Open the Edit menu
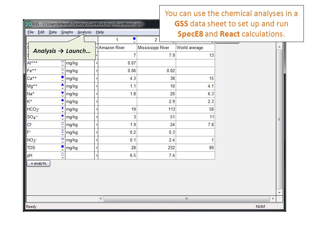Screen dimensions: 309x231 click(41, 32)
